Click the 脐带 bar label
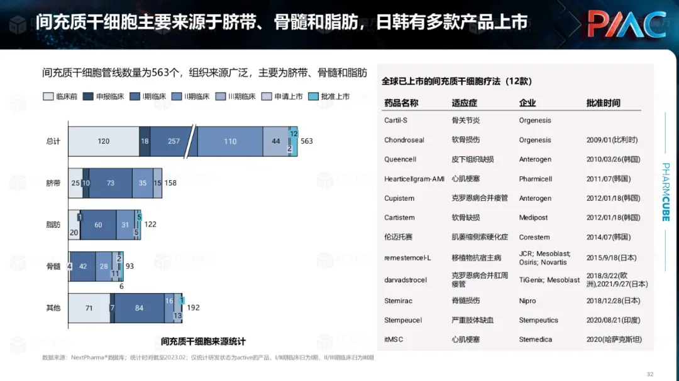Viewport: 679px width, 381px height. click(53, 183)
